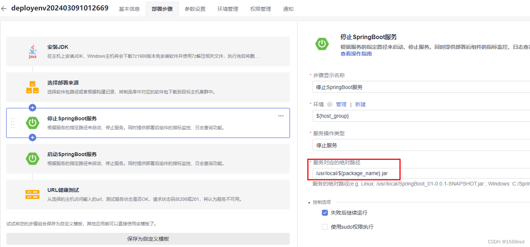
Task: Click the drag handle of 停止SpringBoot服务 step
Action: tap(13, 123)
